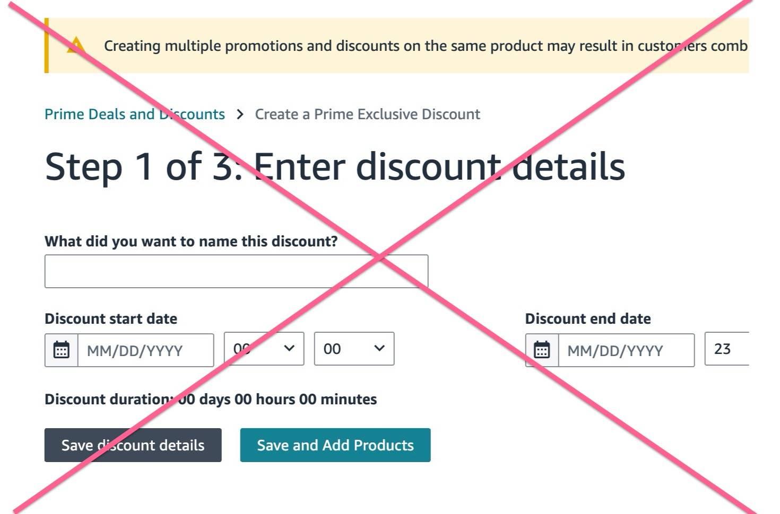Click the naming question label above the field
The height and width of the screenshot is (514, 780).
[191, 242]
